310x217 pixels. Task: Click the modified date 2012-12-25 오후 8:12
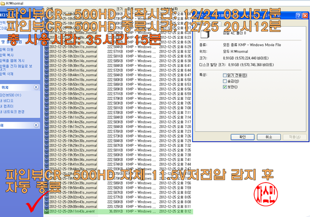click(175, 212)
